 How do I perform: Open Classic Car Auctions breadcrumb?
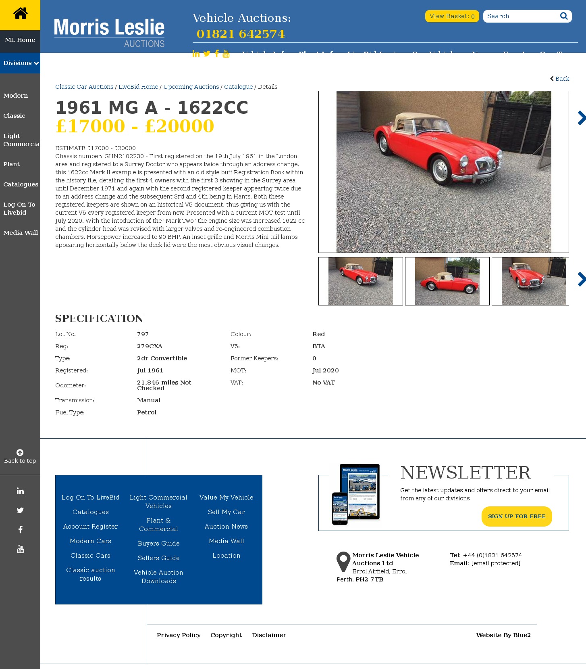[x=84, y=87]
